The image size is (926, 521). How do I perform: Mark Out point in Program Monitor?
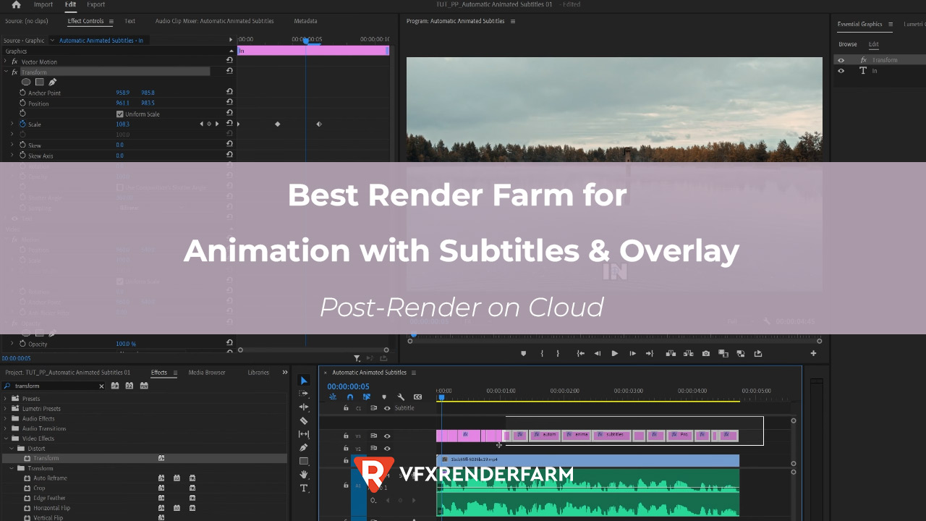558,353
